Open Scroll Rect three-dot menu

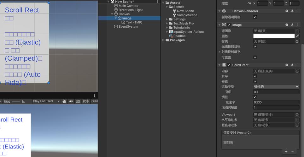[297, 65]
